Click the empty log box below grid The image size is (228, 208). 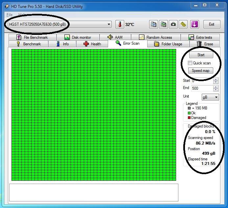tap(94, 193)
